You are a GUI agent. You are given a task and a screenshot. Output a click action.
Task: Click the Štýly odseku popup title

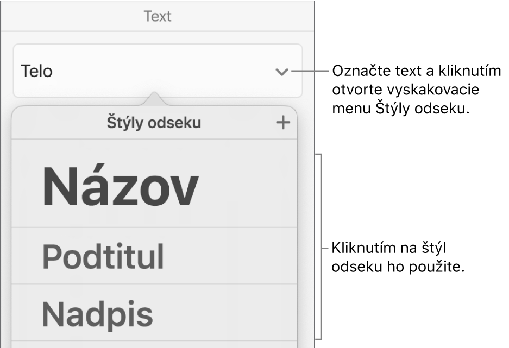pyautogui.click(x=154, y=123)
